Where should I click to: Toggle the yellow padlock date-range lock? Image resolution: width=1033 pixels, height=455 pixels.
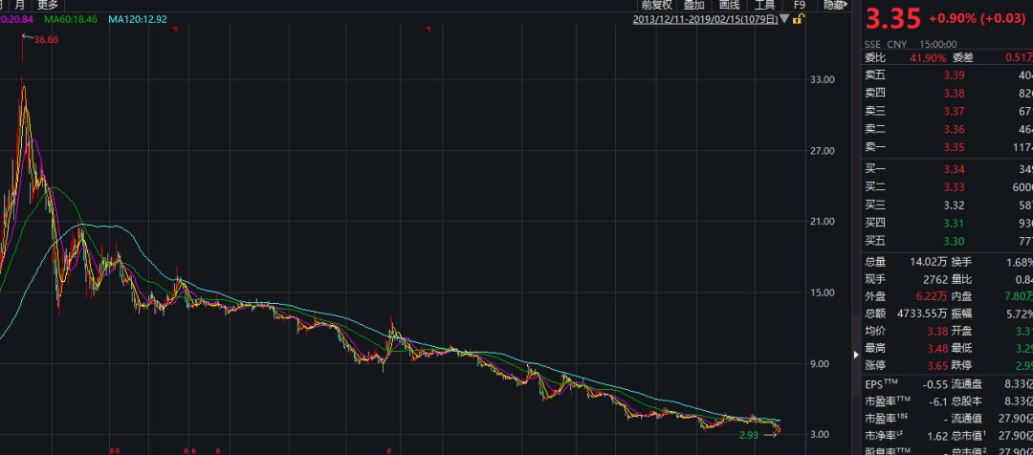coord(797,19)
